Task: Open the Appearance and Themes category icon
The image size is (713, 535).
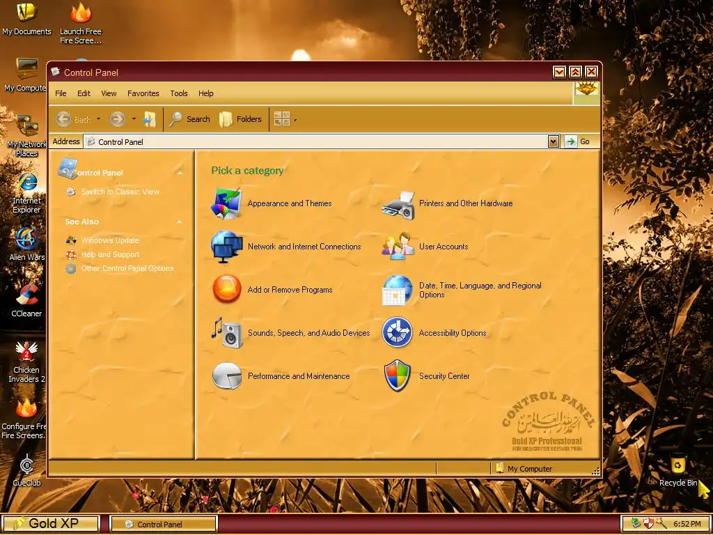Action: point(226,203)
